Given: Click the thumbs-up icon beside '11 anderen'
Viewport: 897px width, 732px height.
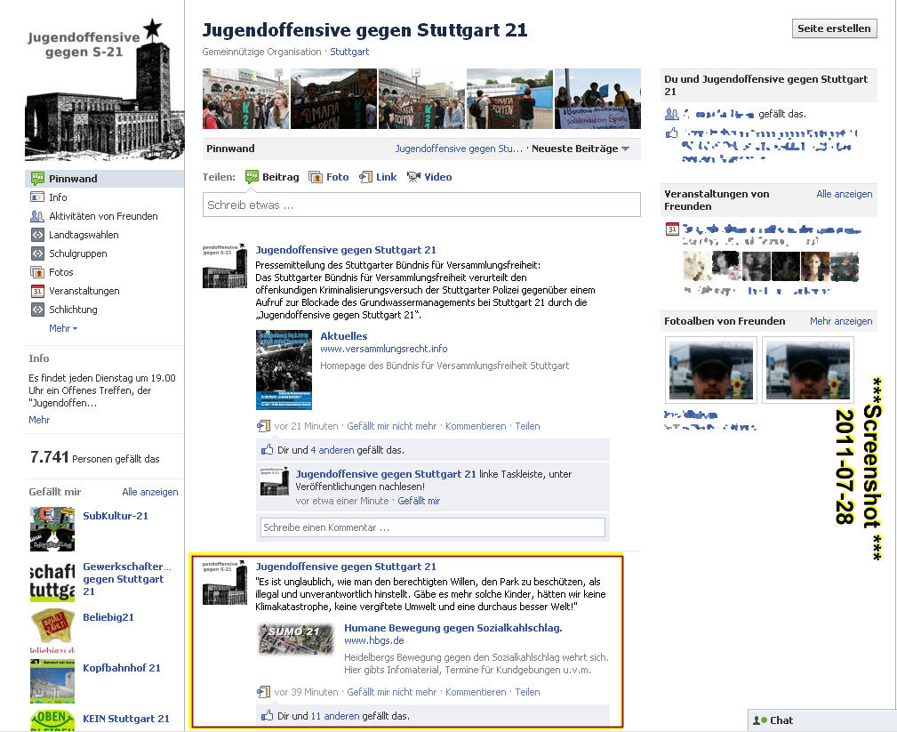Looking at the screenshot, I should (x=268, y=715).
